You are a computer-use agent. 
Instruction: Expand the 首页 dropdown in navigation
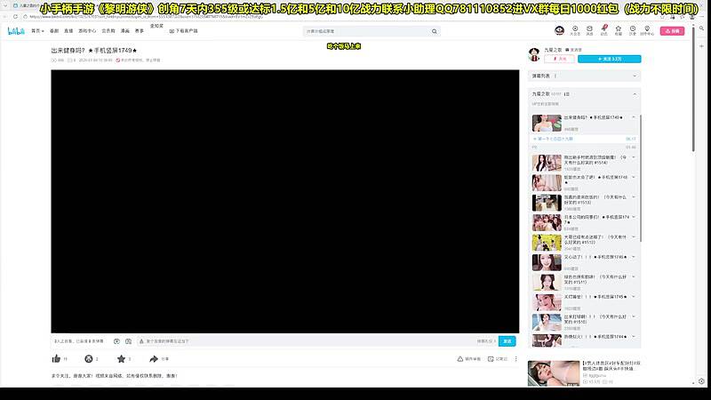(36, 30)
